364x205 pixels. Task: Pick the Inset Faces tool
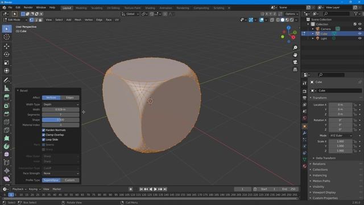point(7,105)
